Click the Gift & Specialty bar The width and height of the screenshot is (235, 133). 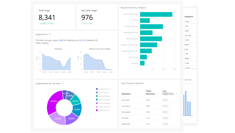(151, 39)
